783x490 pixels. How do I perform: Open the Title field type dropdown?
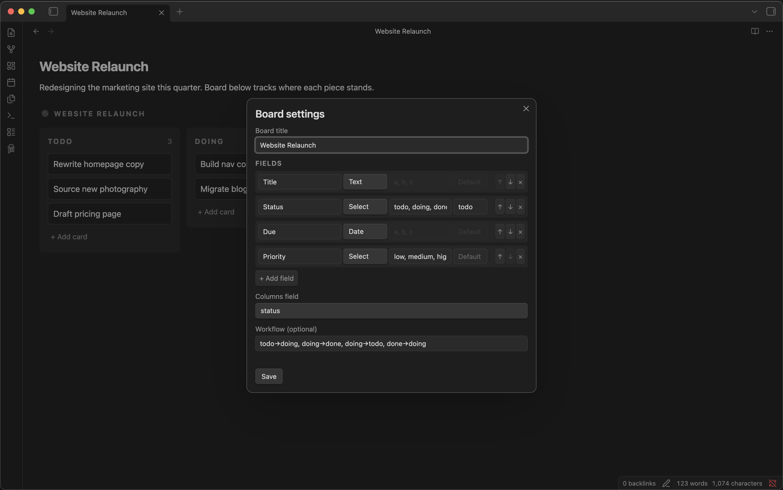365,182
